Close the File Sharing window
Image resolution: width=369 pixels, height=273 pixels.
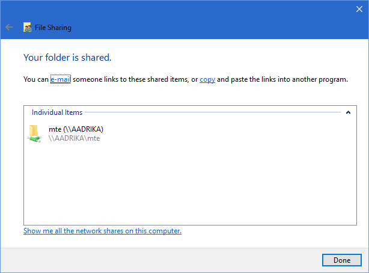(x=359, y=8)
